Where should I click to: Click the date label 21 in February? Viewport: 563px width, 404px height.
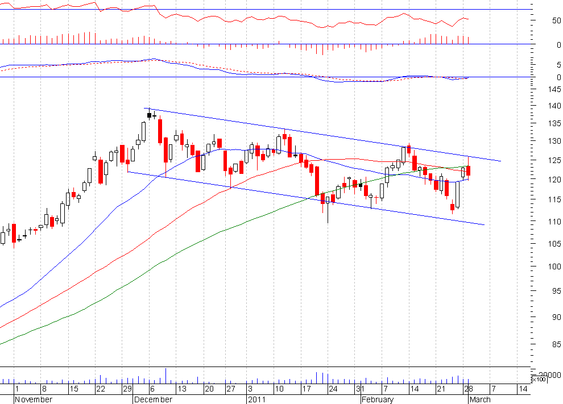441,389
